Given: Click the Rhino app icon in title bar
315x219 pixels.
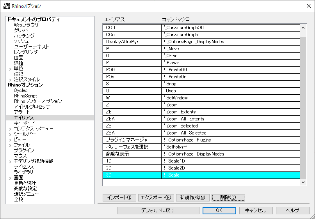Looking at the screenshot, I should (x=7, y=5).
